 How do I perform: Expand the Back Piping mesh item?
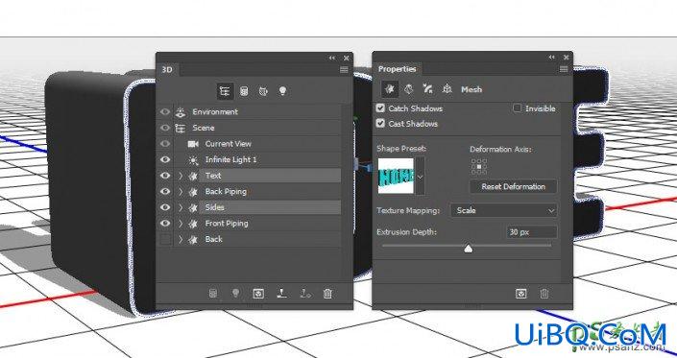181,192
